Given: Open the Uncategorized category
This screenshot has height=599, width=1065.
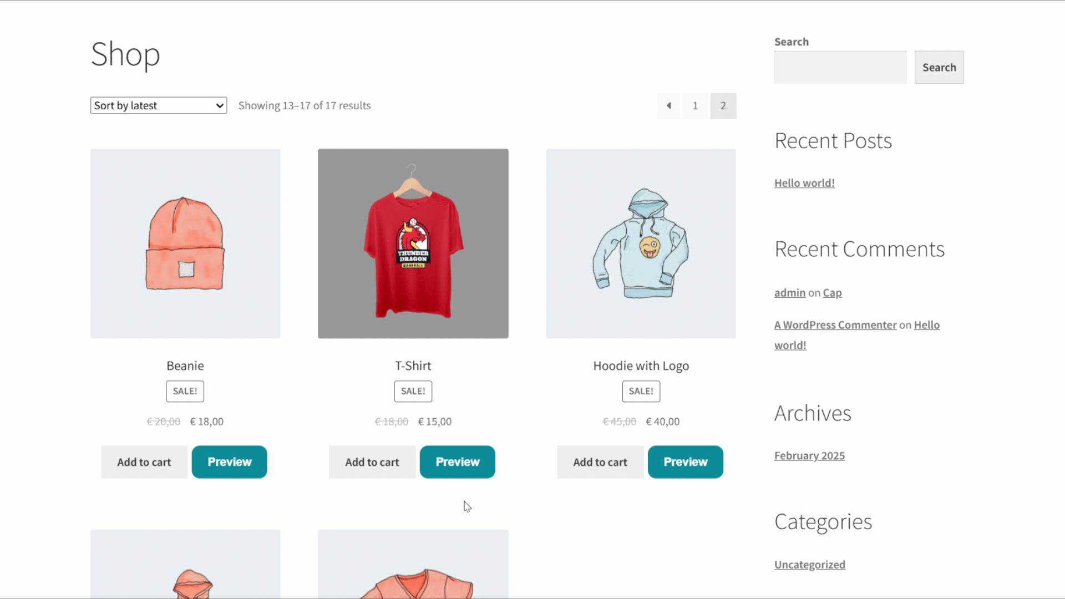Looking at the screenshot, I should point(810,565).
